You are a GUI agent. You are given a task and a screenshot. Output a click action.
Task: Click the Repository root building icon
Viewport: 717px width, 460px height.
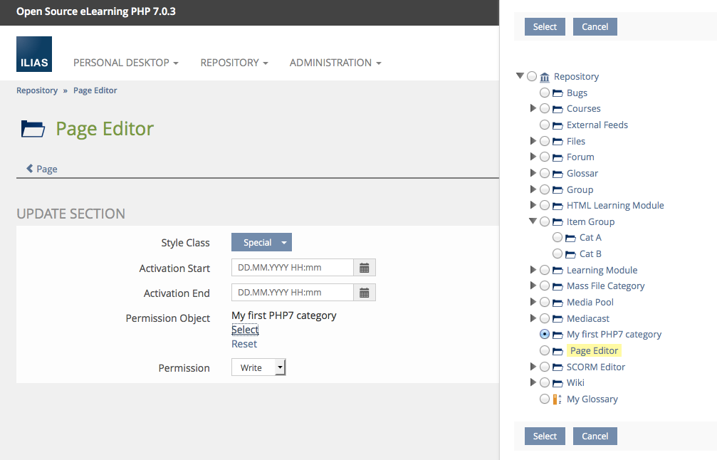(x=545, y=77)
